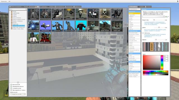Toggle the Оставлять трупы checkbox
Image resolution: width=179 pixels, height=100 pixels.
click(x=11, y=88)
